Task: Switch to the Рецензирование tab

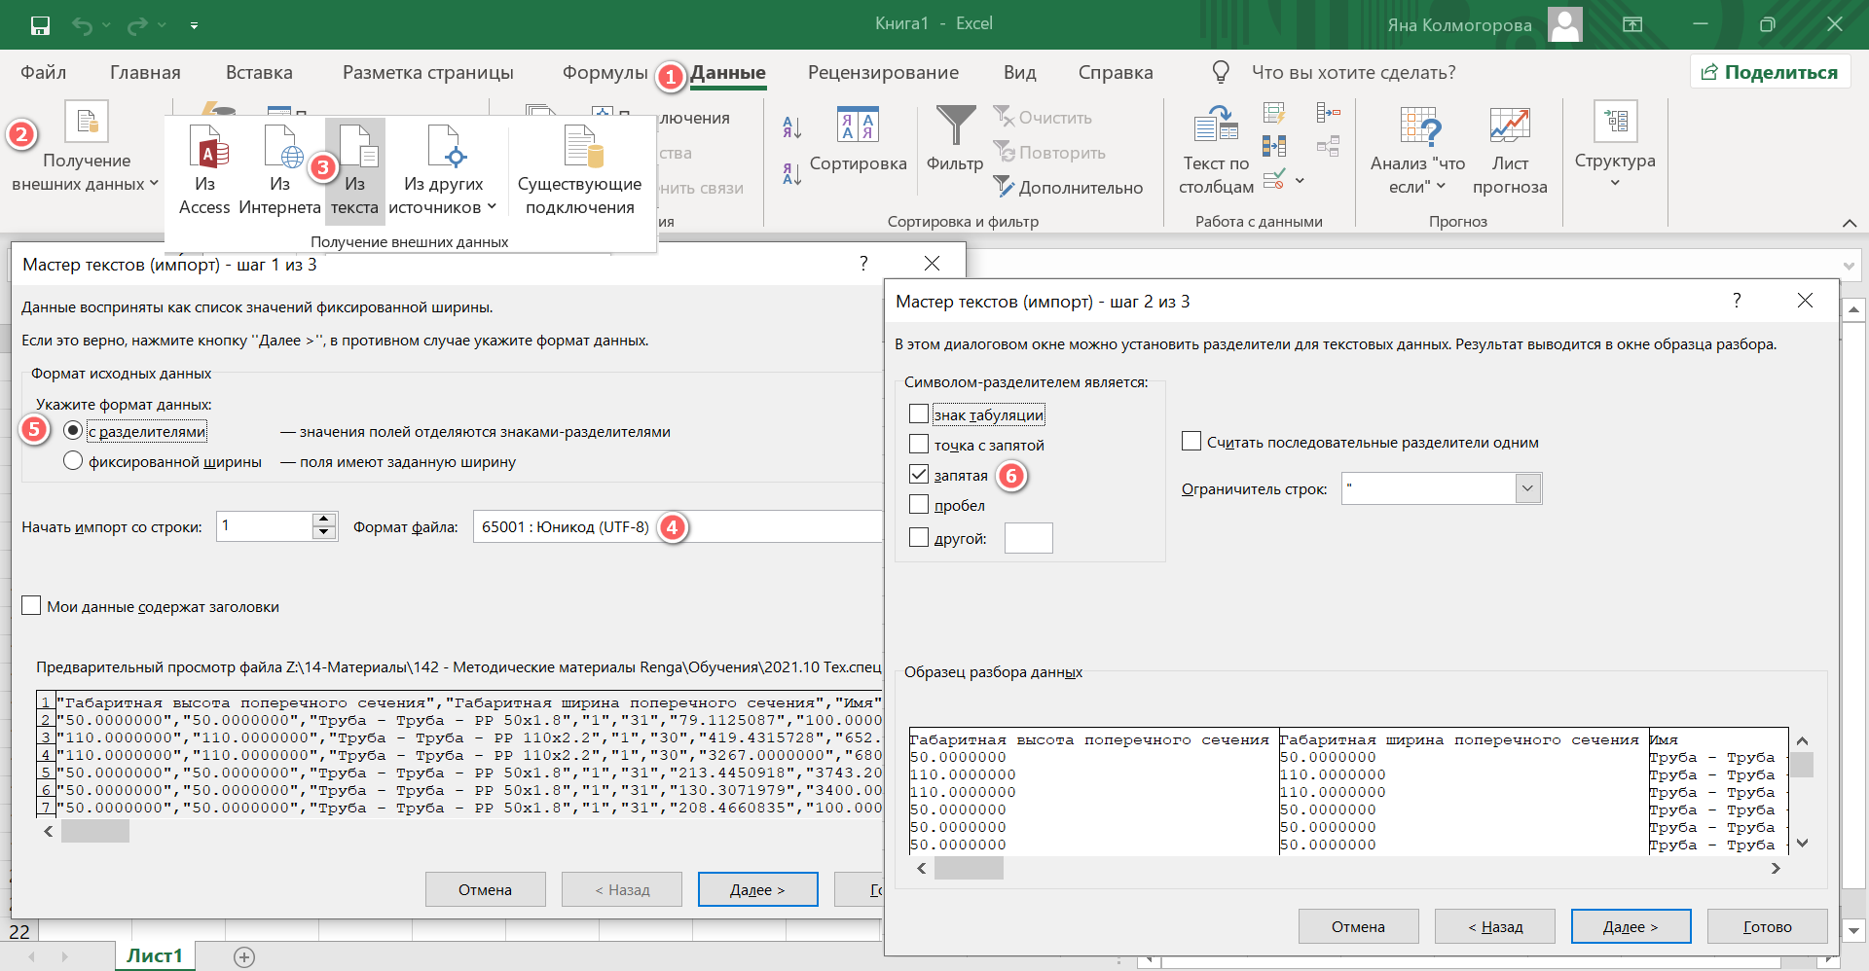Action: pos(883,72)
